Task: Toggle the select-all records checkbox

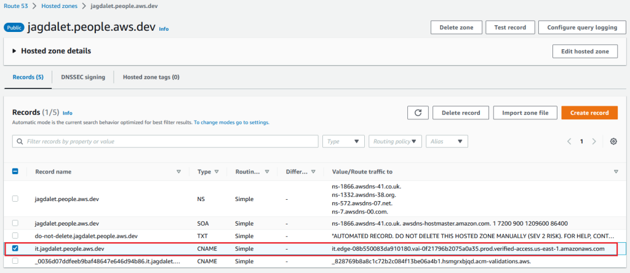Action: click(x=15, y=172)
